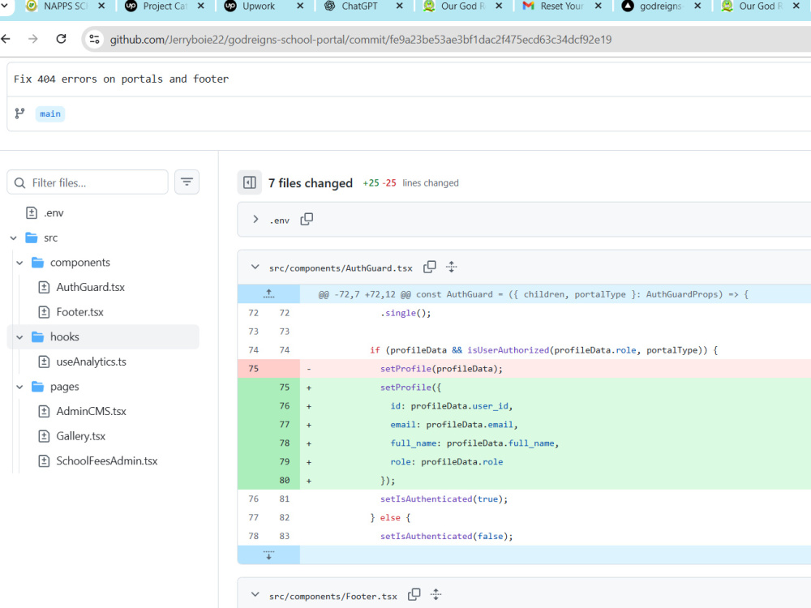Focus the Filter files search field
Screen dimensions: 811x608
88,182
